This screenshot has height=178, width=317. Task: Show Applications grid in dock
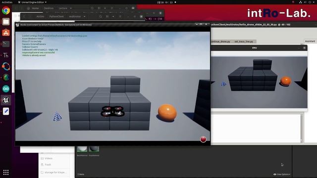(x=6, y=172)
